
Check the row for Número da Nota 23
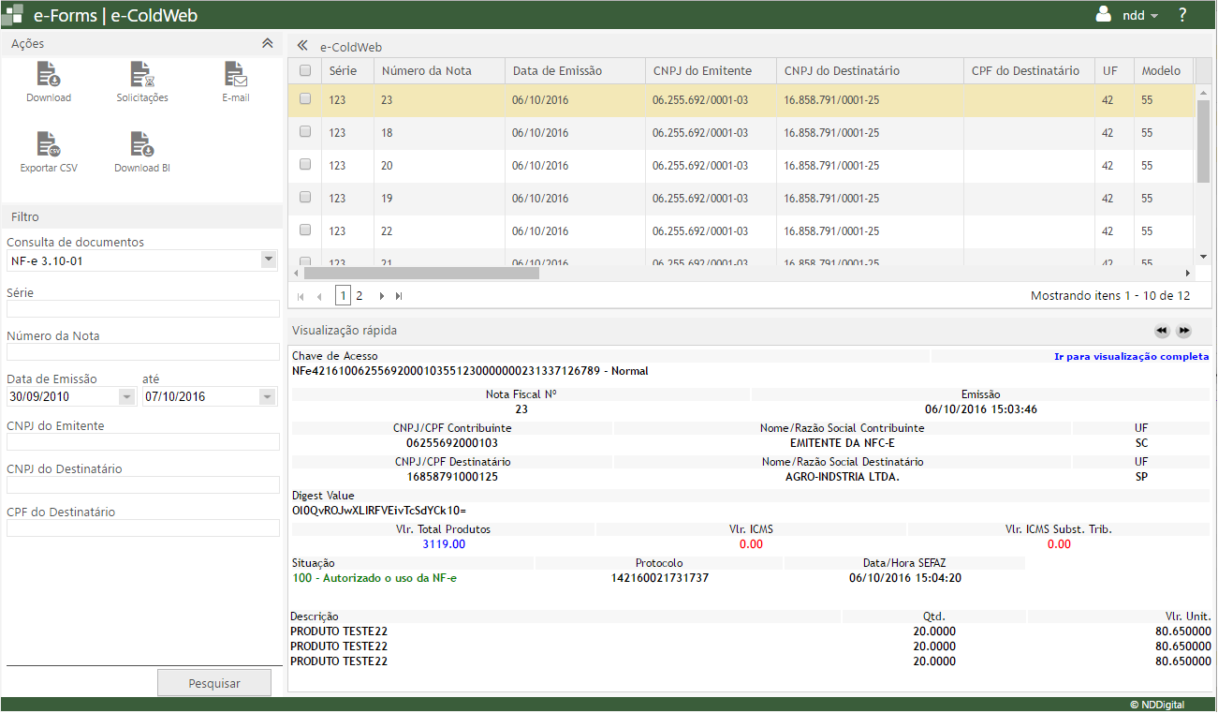click(x=305, y=99)
